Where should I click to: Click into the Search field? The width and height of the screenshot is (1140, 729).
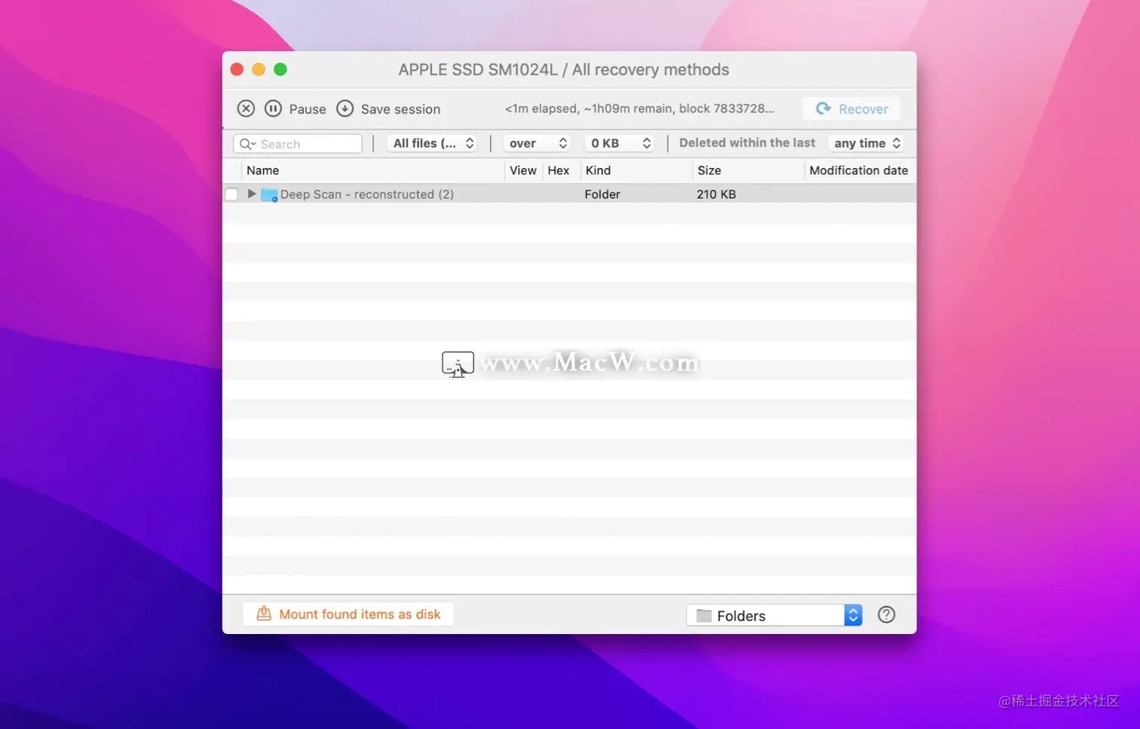click(298, 144)
